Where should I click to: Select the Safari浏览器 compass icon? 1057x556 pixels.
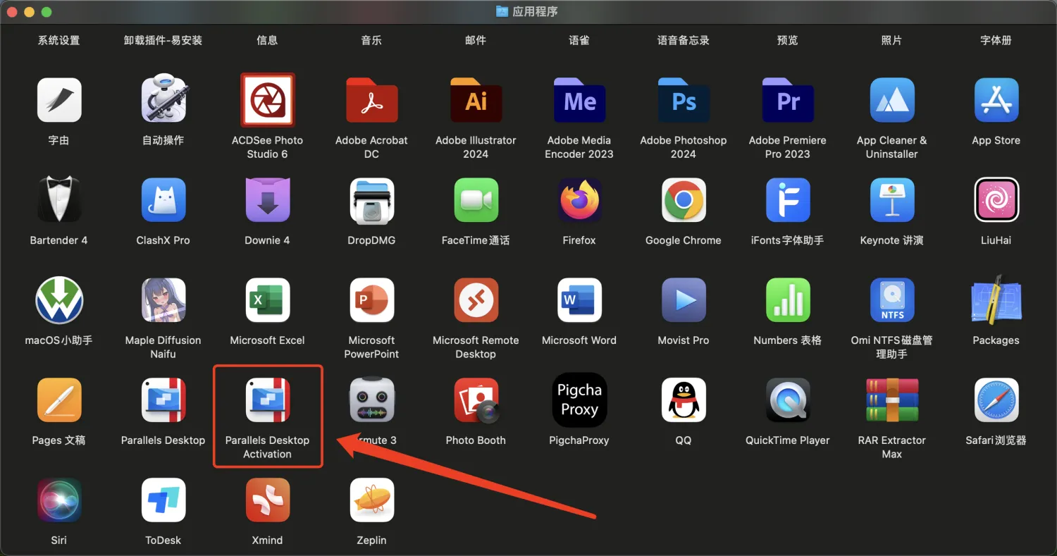pos(996,400)
